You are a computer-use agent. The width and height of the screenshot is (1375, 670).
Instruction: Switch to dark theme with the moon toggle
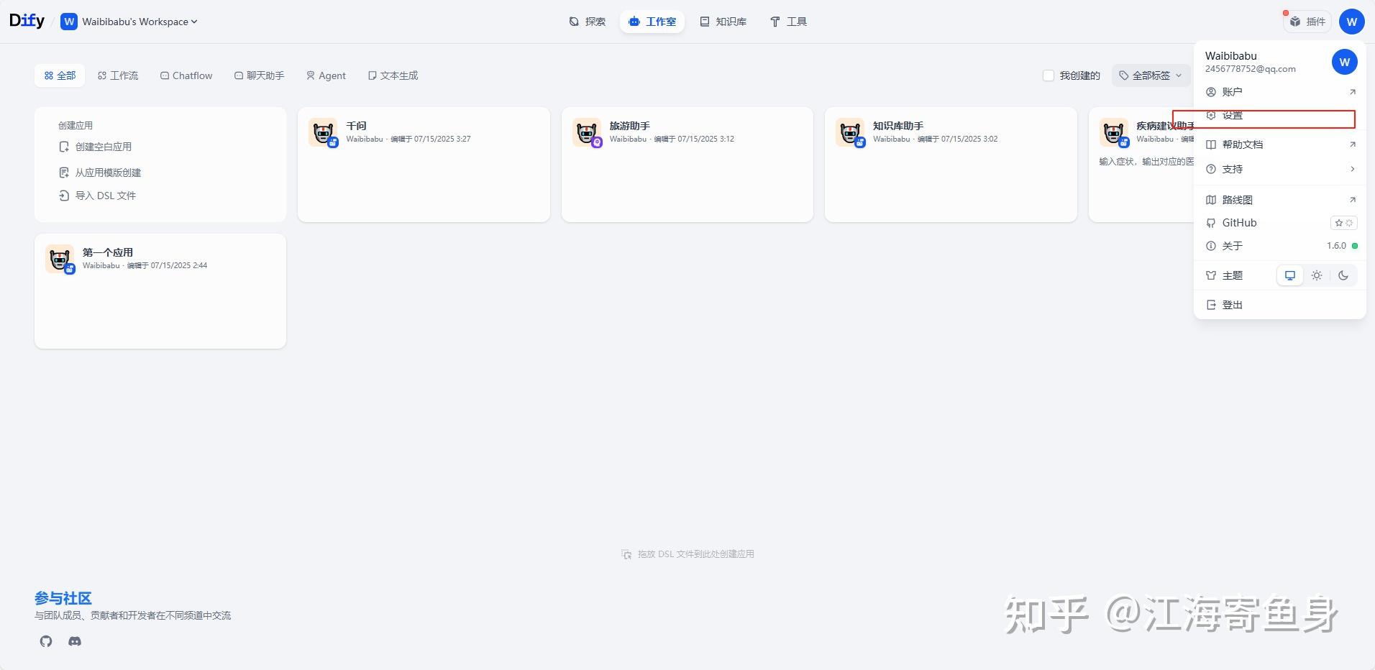click(x=1343, y=275)
